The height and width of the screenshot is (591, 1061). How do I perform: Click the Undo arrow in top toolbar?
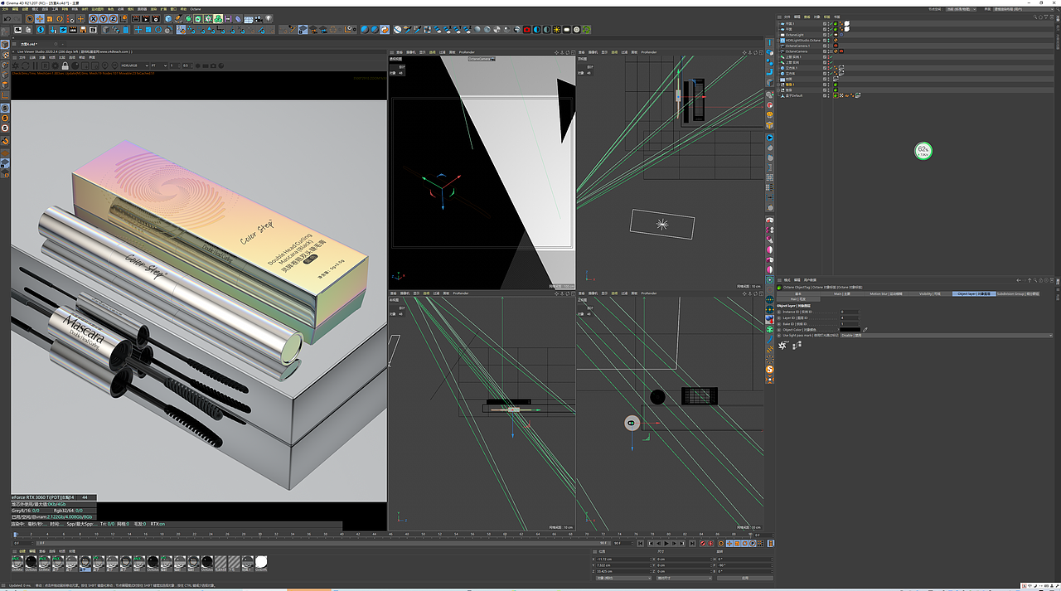7,18
